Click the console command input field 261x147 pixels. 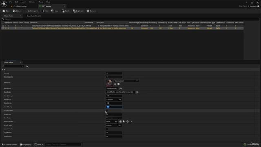(63, 145)
